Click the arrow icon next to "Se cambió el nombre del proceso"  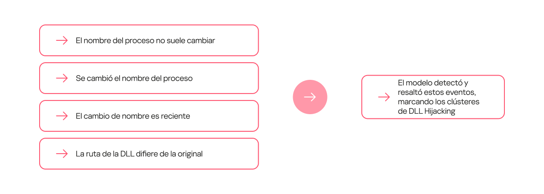point(62,78)
